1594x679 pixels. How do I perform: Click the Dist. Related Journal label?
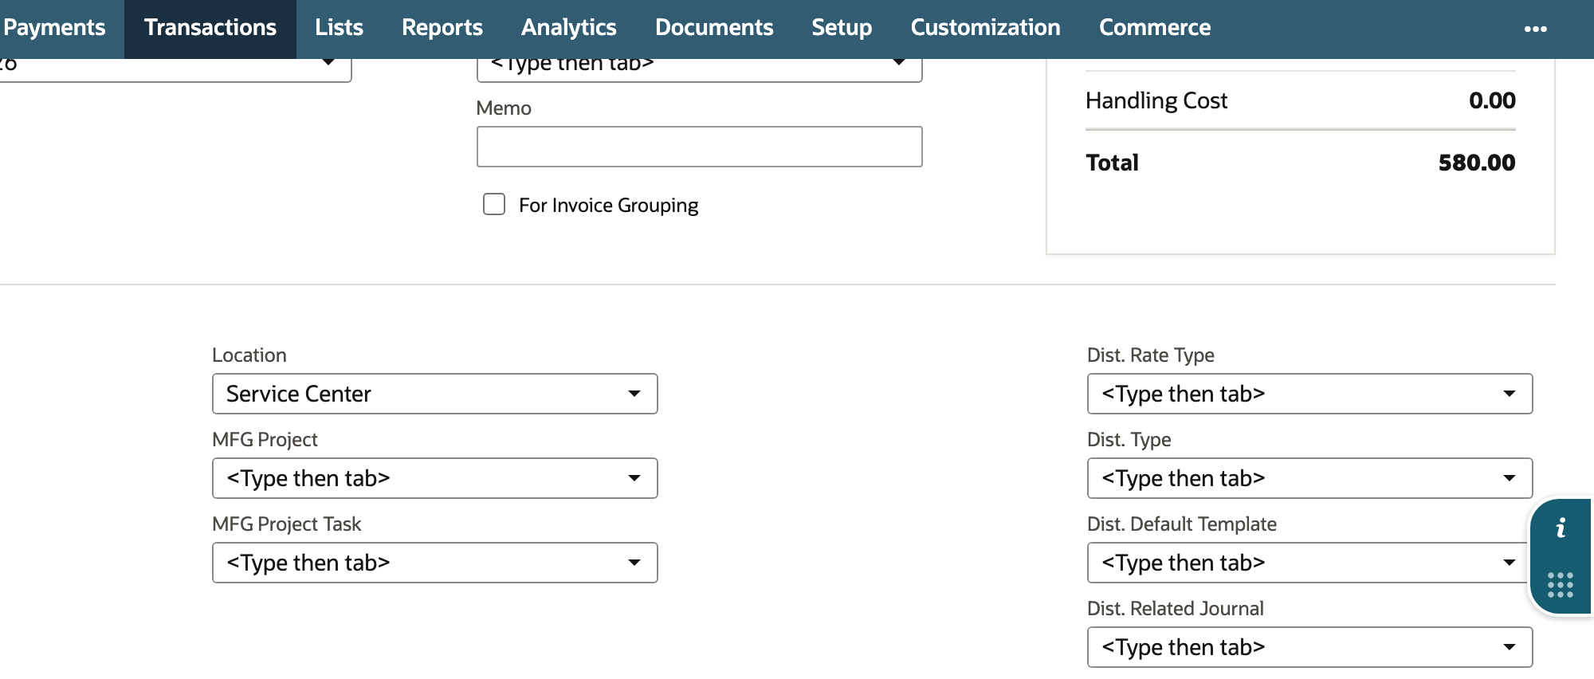pyautogui.click(x=1175, y=608)
